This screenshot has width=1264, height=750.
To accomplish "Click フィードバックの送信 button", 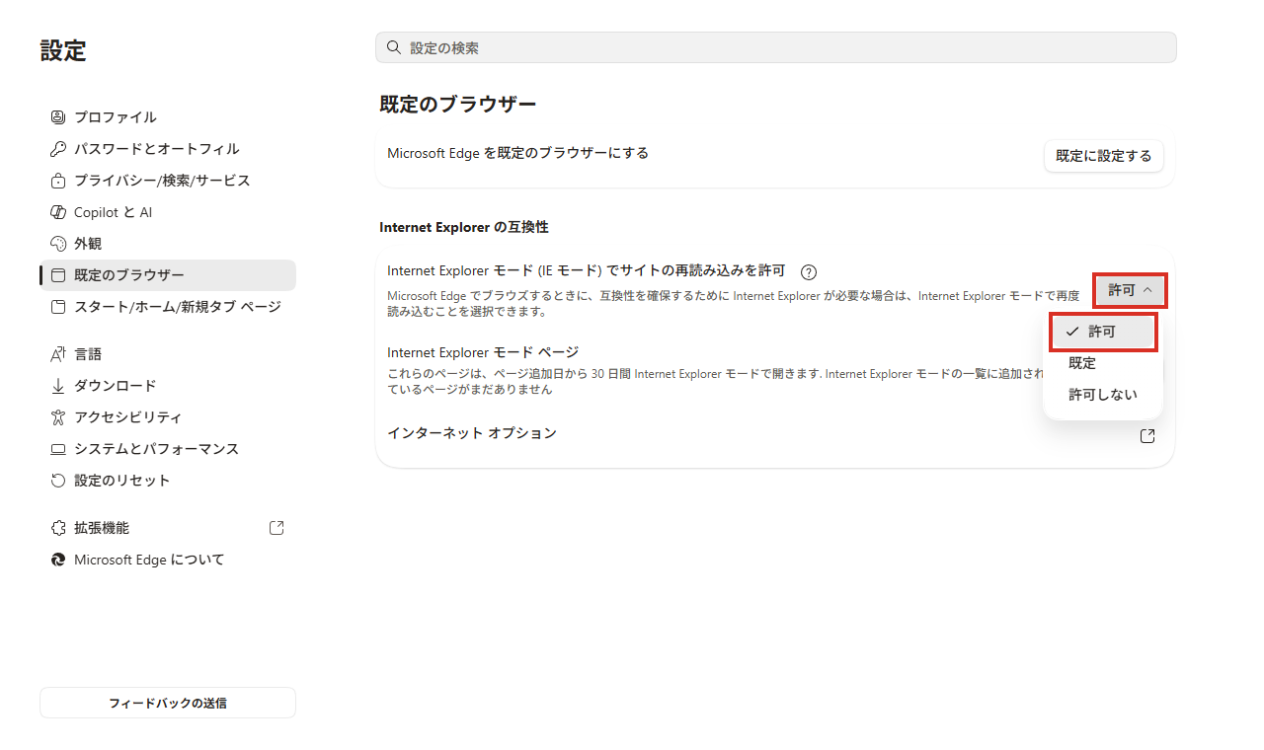I will (x=168, y=703).
